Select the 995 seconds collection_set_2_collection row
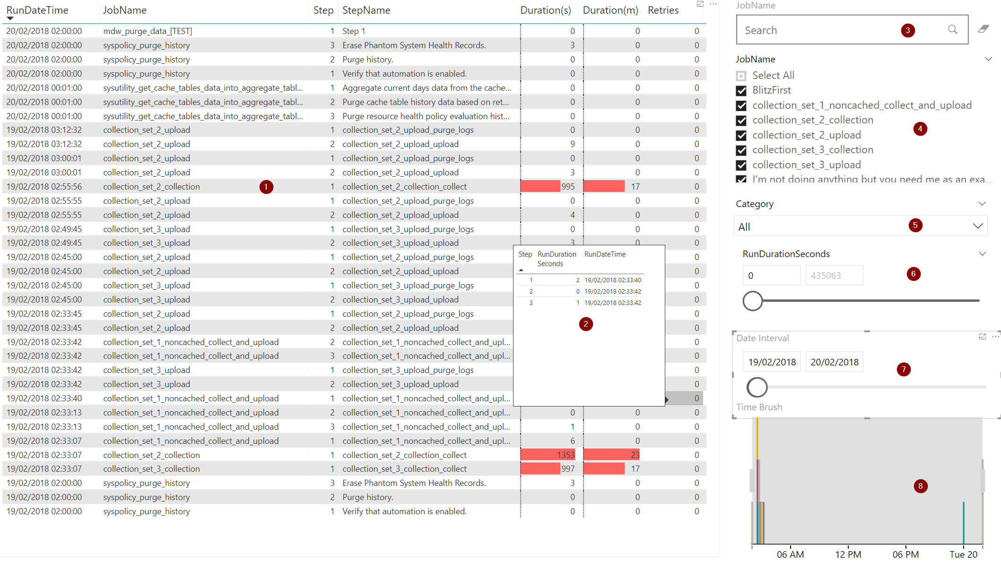Screen dimensions: 1001x562 click(x=151, y=187)
